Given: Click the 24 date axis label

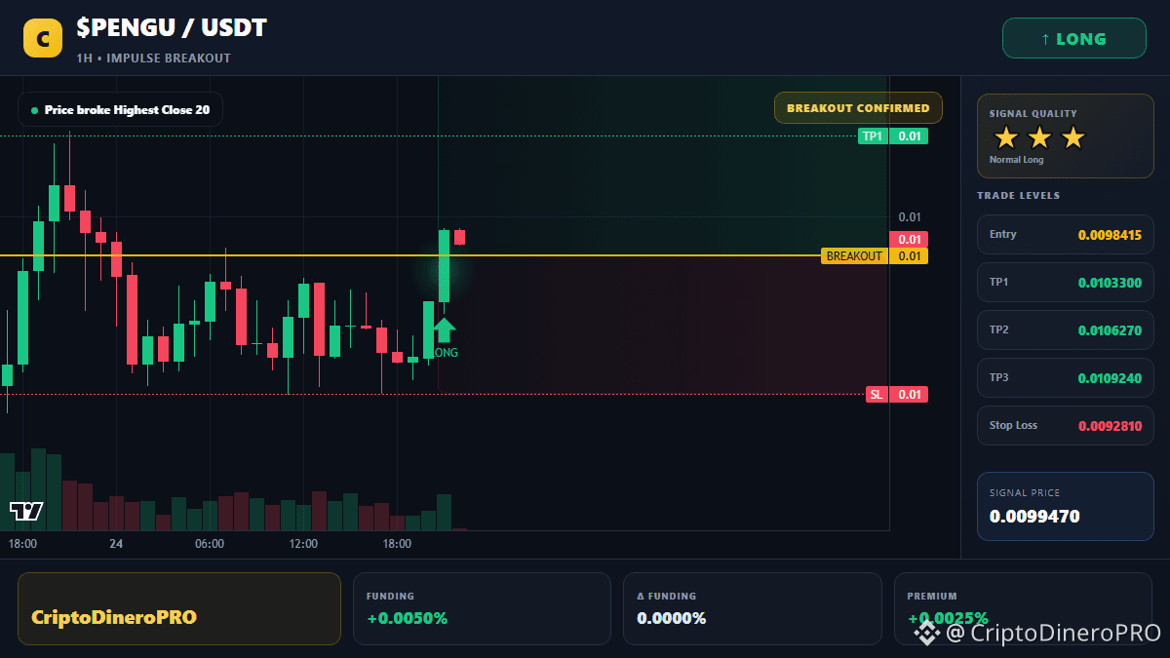Looking at the screenshot, I should pos(115,544).
